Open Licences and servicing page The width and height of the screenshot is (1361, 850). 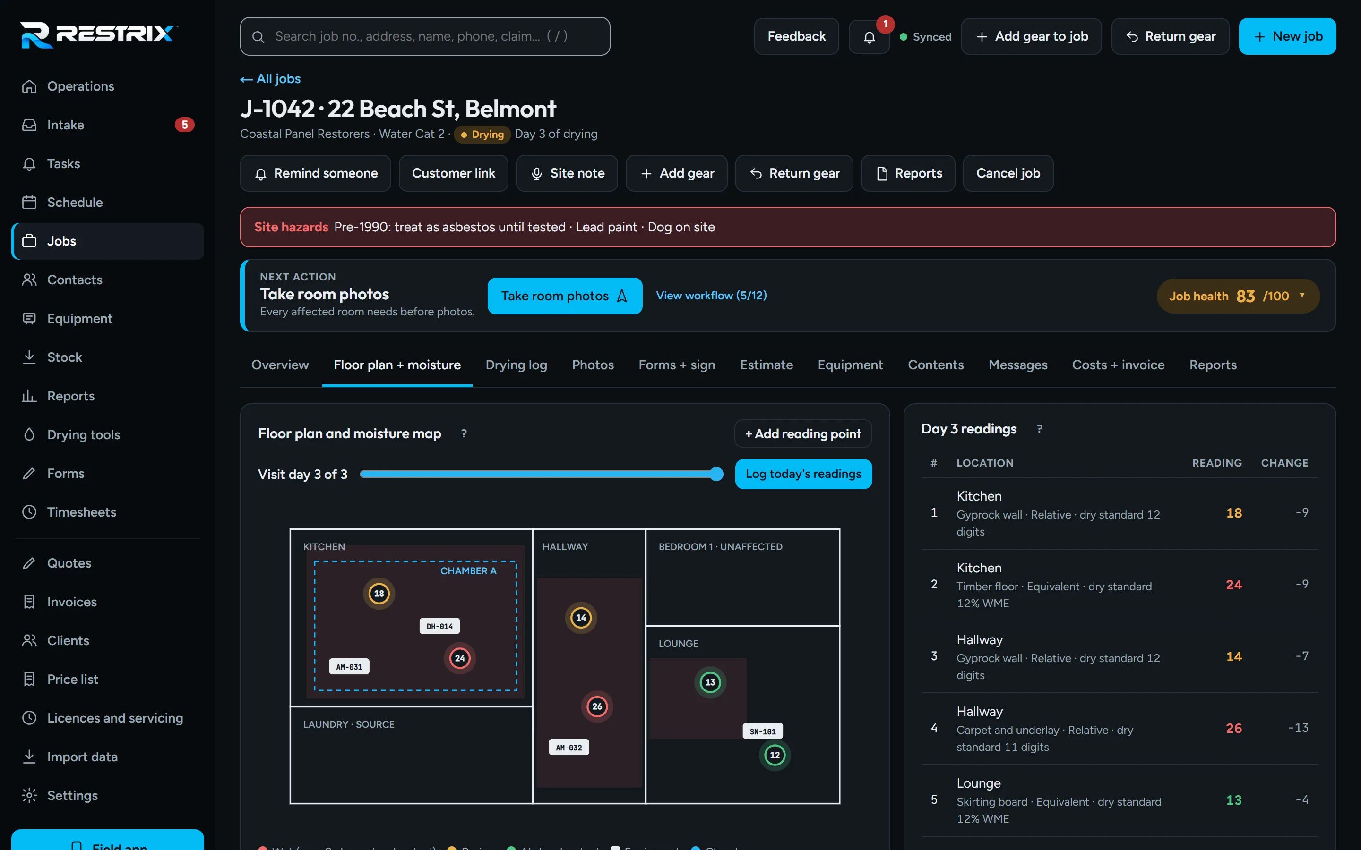(107, 718)
